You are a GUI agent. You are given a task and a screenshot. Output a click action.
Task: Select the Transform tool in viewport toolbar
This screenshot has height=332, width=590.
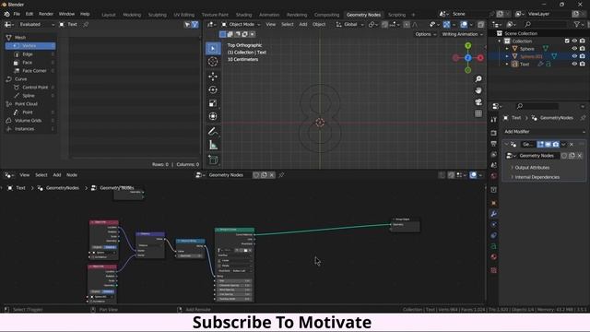click(x=213, y=116)
